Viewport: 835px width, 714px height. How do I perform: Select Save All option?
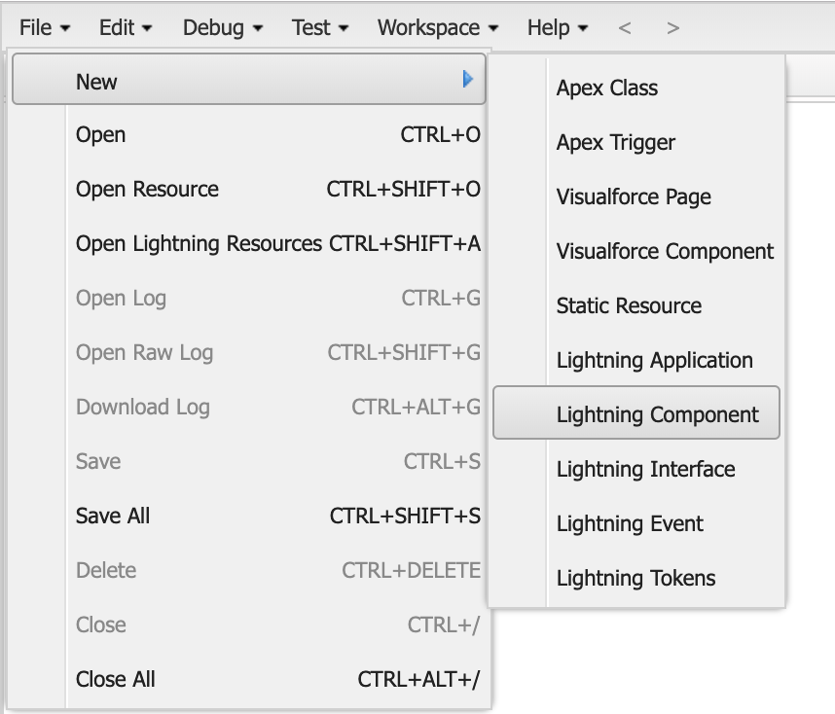point(113,517)
